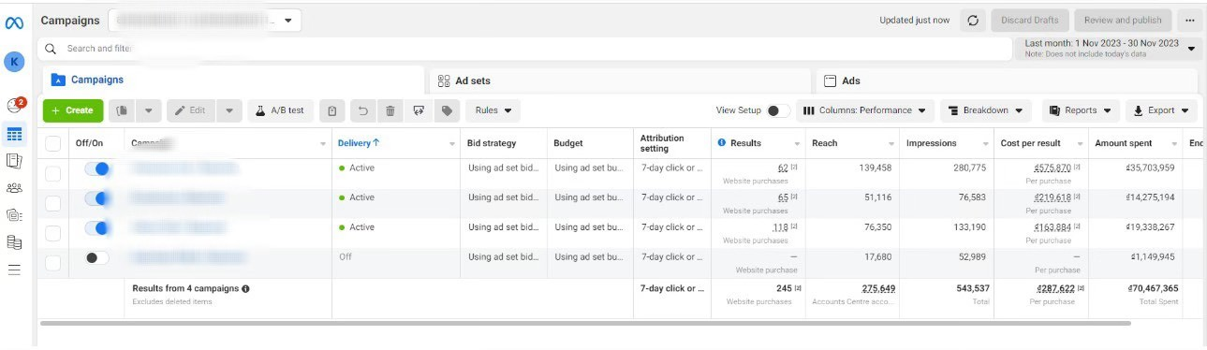
Task: Open the K account avatar
Action: [x=14, y=62]
